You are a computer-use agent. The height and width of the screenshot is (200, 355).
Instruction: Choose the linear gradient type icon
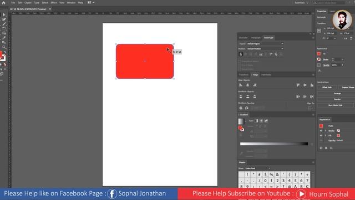pyautogui.click(x=256, y=121)
